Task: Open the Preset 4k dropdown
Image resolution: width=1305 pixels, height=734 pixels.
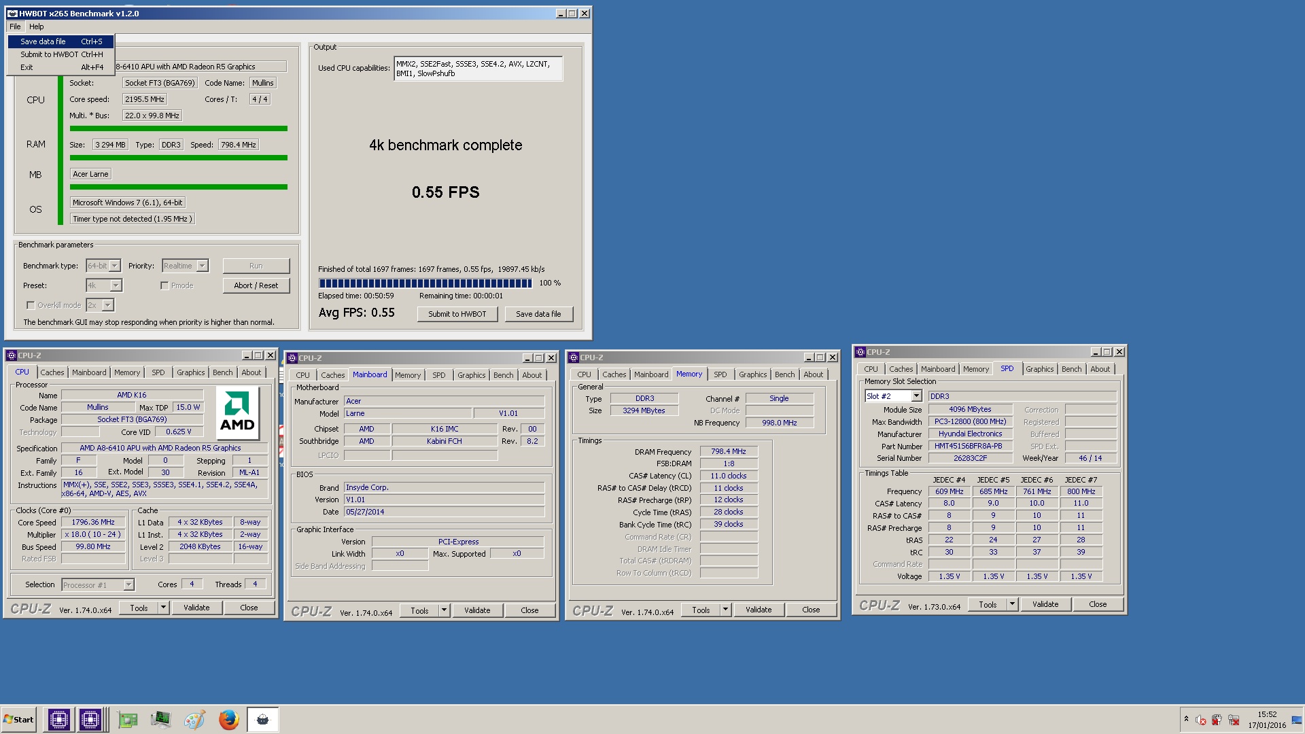Action: point(116,285)
